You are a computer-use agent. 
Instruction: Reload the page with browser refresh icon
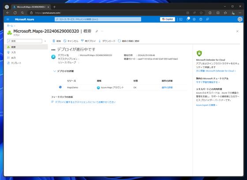(x=15, y=13)
